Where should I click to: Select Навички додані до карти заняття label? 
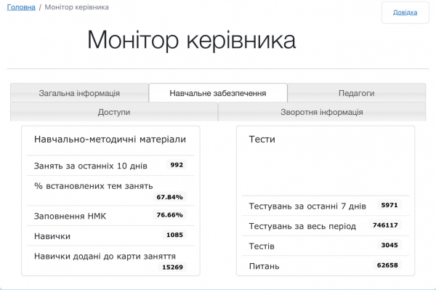pos(105,256)
